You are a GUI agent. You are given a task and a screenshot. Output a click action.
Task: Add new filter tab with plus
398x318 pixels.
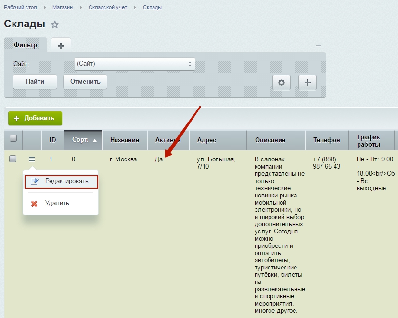(61, 45)
